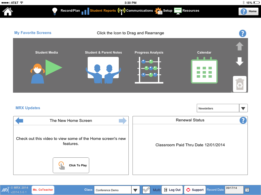This screenshot has height=195, width=261.
Task: Expand the Newsletters dropdown
Action: [243, 108]
